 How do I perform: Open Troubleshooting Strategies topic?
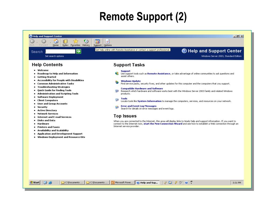(x=54, y=87)
